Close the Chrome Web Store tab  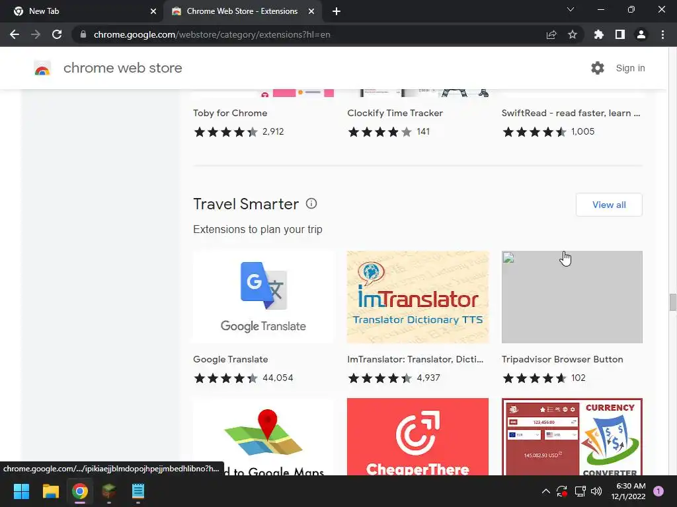(311, 11)
